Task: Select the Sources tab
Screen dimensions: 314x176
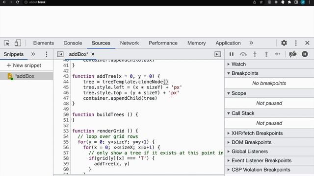Action: (x=101, y=43)
